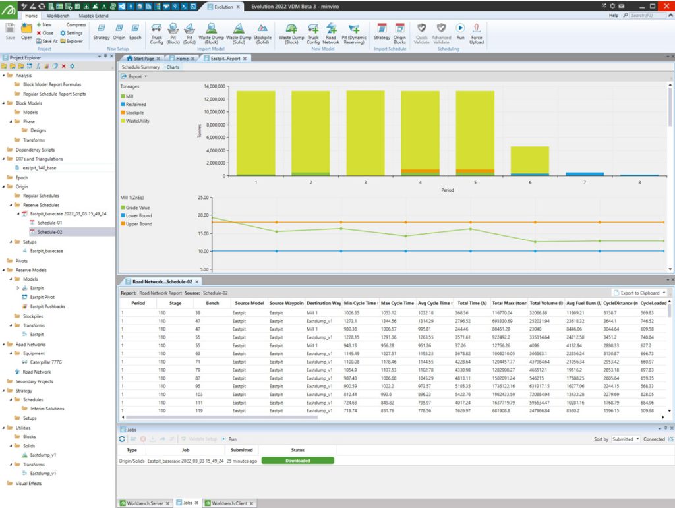The width and height of the screenshot is (675, 508).
Task: Click Truck Config in the Import Model group
Action: click(x=156, y=34)
